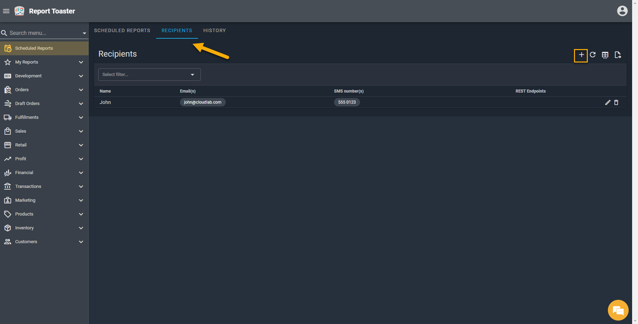The height and width of the screenshot is (324, 638).
Task: Delete recipient John with trash icon
Action: [x=616, y=103]
